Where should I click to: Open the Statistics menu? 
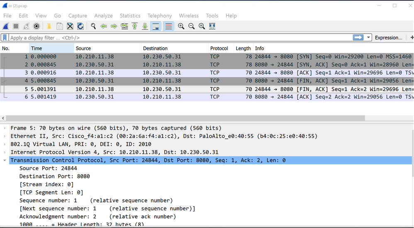point(130,16)
